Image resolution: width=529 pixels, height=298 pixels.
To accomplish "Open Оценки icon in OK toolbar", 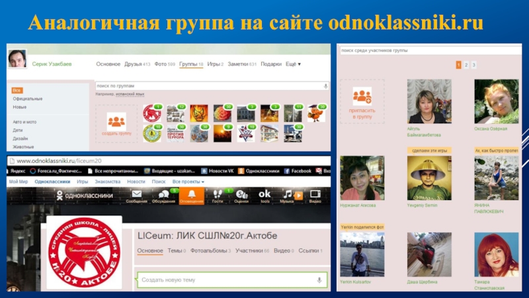I will click(x=241, y=194).
